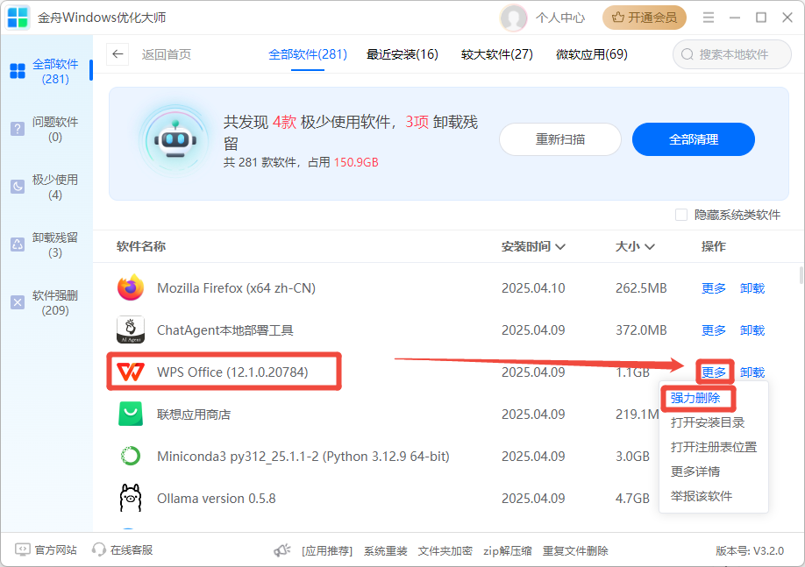Choose 打开安装目录 from the context menu
The image size is (805, 567).
pos(708,422)
